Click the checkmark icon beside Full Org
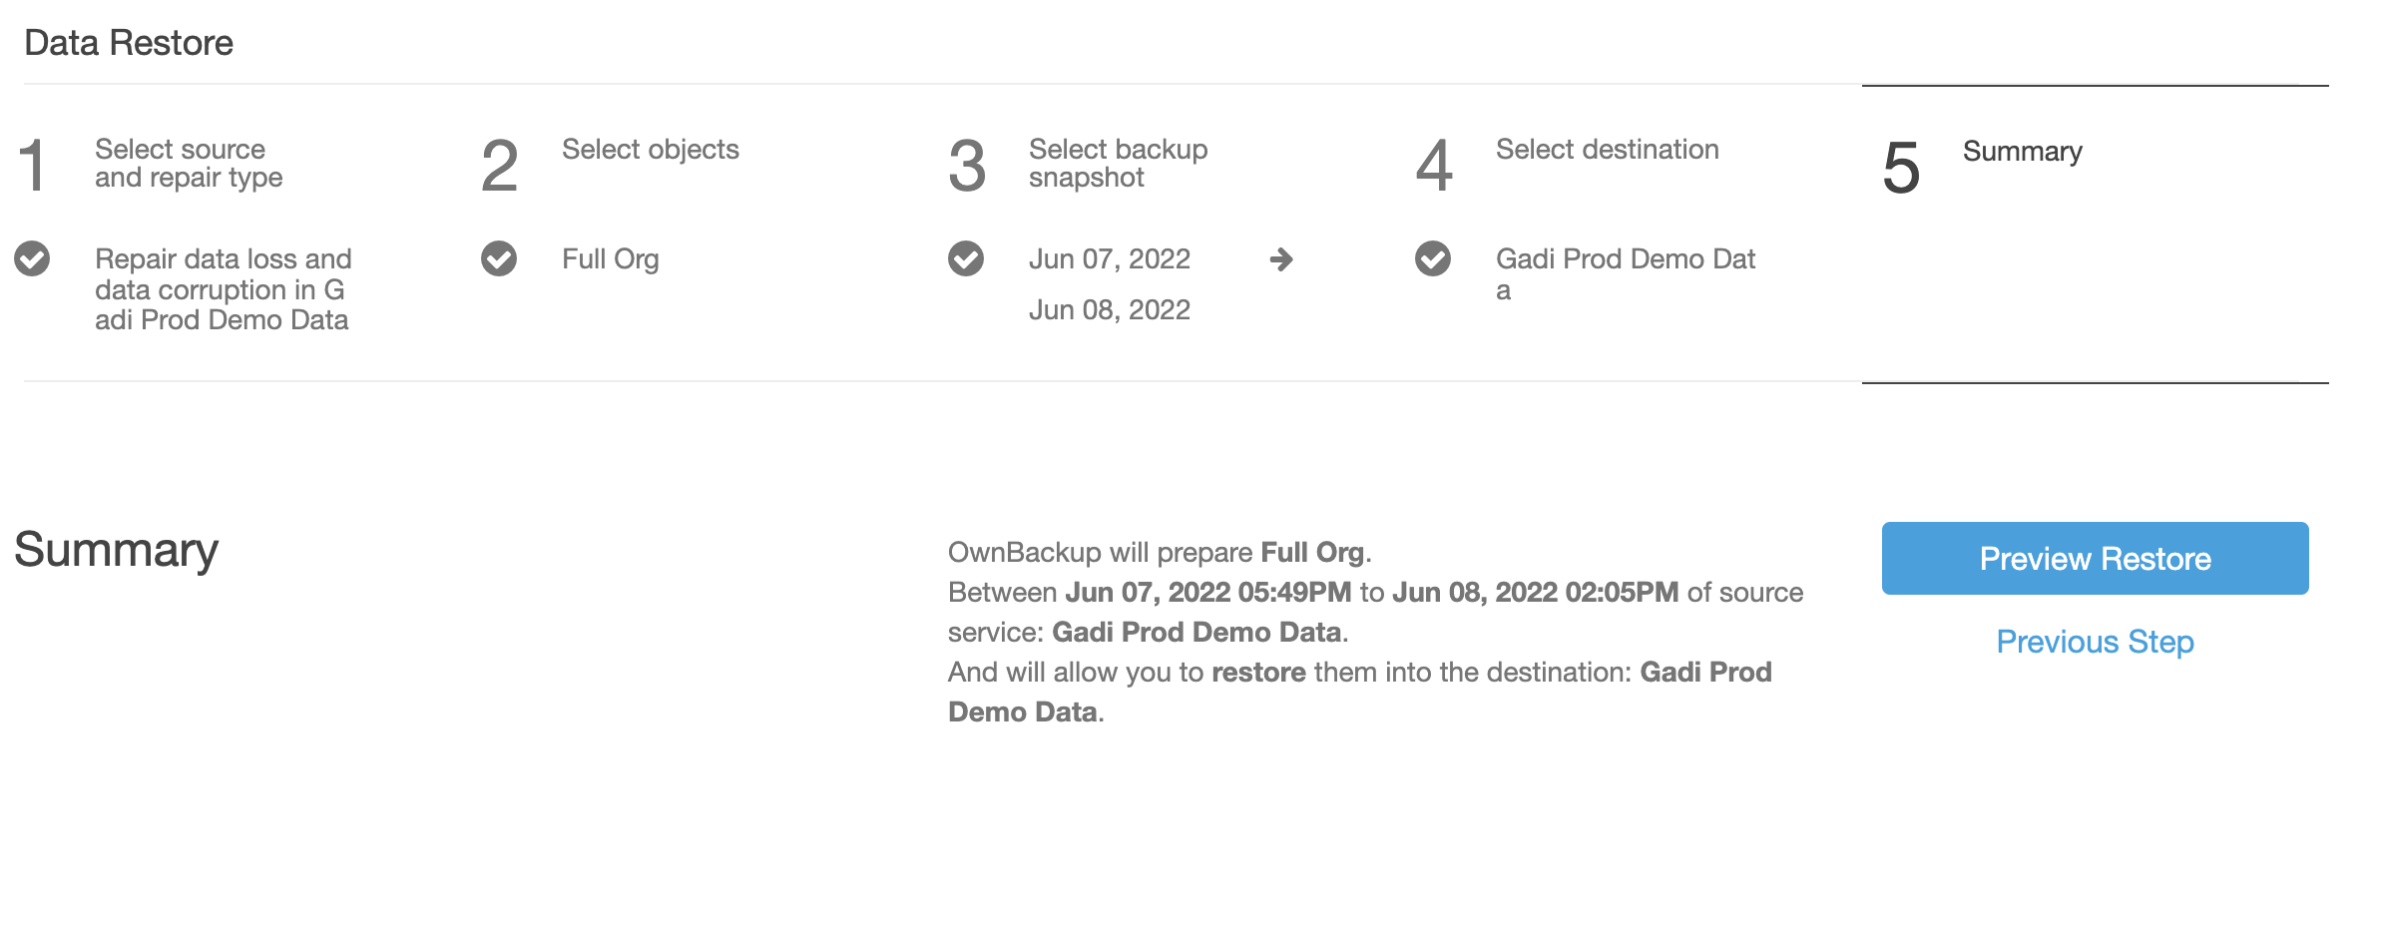This screenshot has width=2389, height=944. coord(499,259)
